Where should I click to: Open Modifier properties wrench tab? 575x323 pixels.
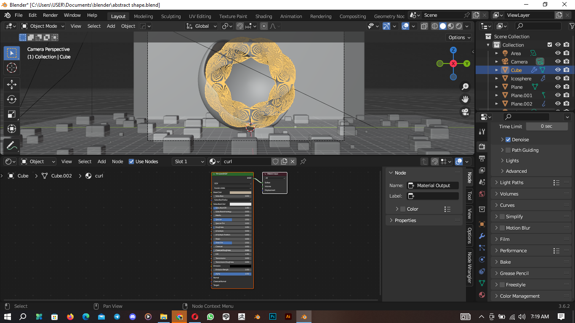482,236
